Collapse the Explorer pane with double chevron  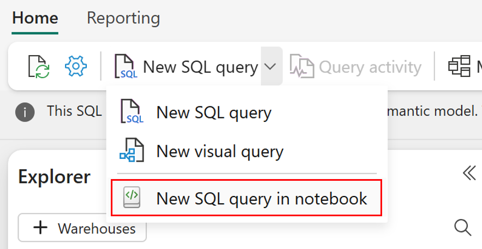469,174
